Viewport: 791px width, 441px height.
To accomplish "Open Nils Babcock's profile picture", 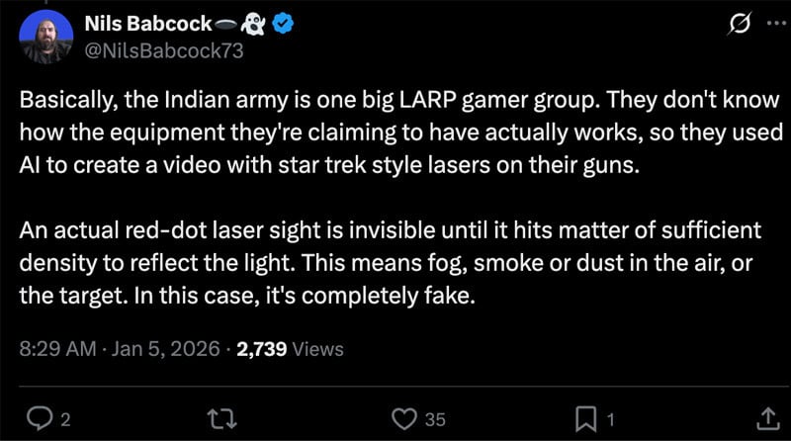I will [x=45, y=38].
